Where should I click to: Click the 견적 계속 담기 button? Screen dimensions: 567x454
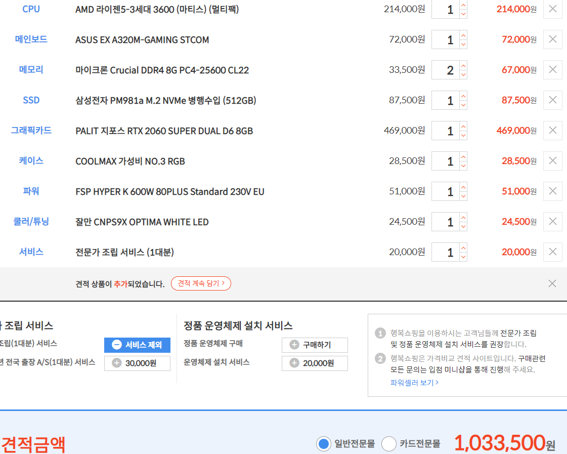201,283
